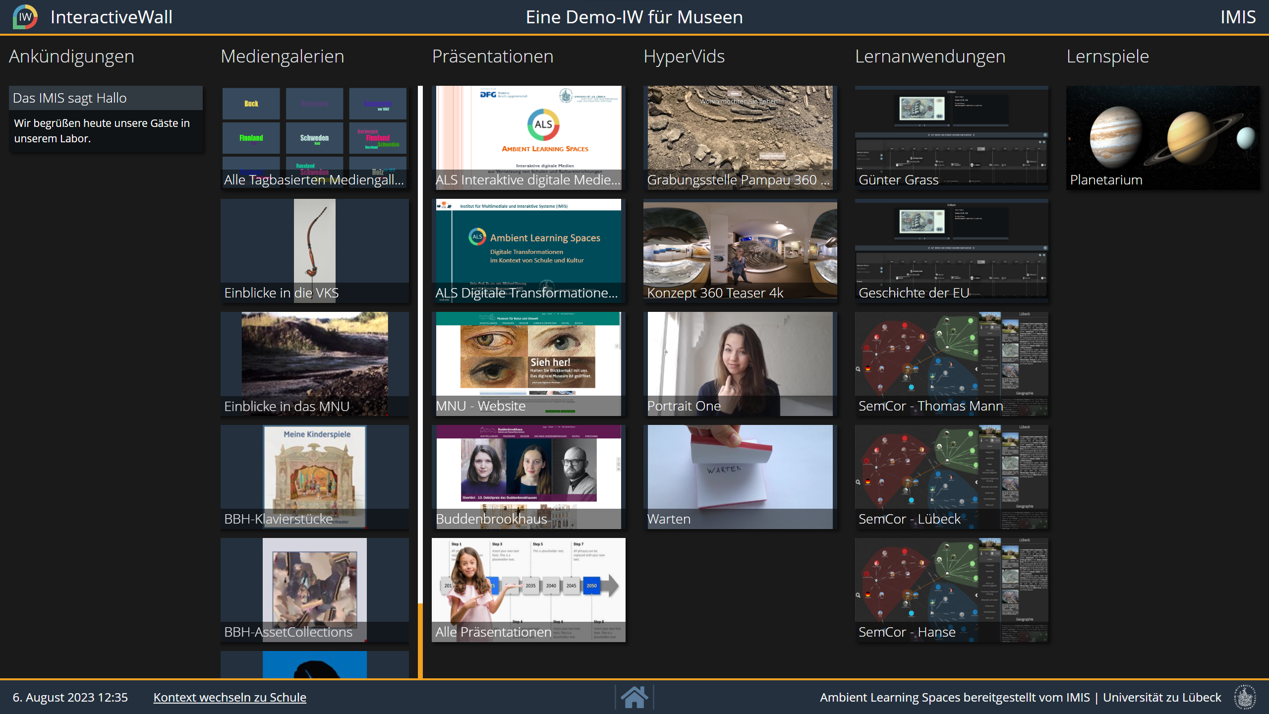The width and height of the screenshot is (1269, 714).
Task: Open 'Alle Tagbasierten Mediengalerien' tile
Action: point(315,138)
